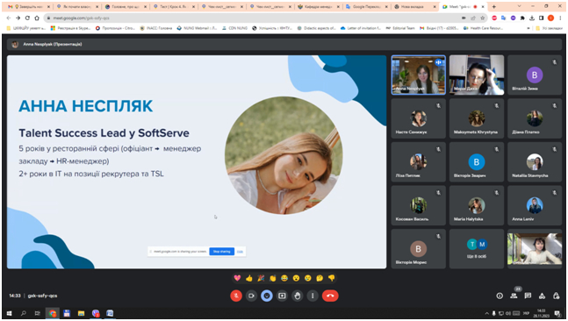Viewport: 568px width, 321px height.
Task: Toggle the browser side panel icon
Action: click(541, 18)
